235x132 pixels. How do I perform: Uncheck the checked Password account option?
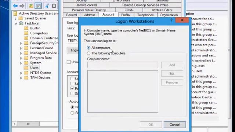coord(72,88)
